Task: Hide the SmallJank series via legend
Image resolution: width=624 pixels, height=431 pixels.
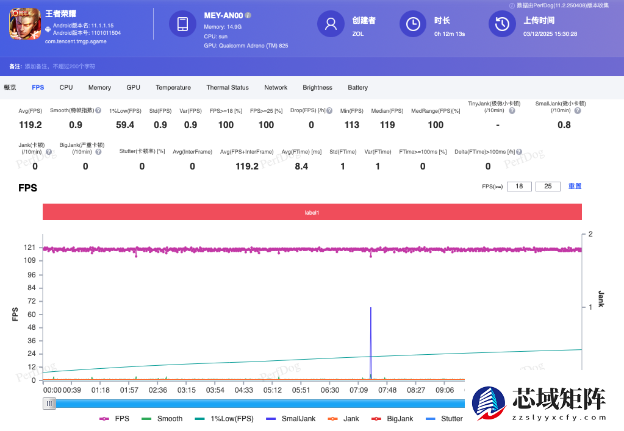Action: point(291,419)
